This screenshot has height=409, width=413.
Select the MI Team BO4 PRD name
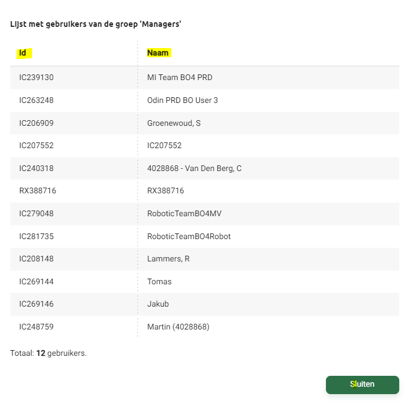[180, 77]
